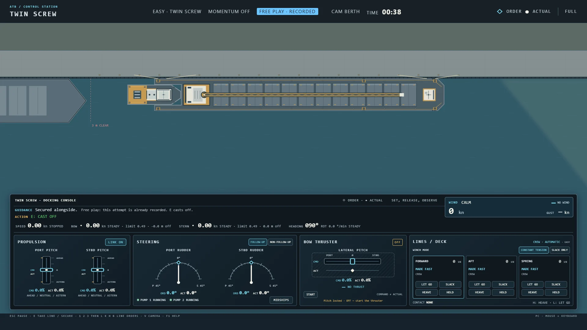Click SLACK on the Aft line
This screenshot has height=330, width=587.
503,284
